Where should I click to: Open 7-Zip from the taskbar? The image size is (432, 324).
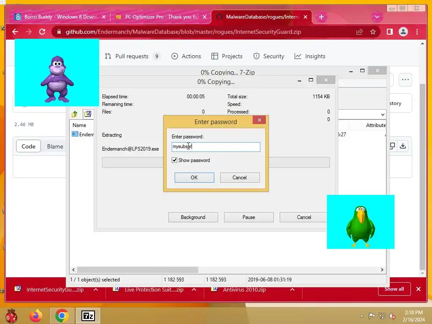(x=88, y=316)
